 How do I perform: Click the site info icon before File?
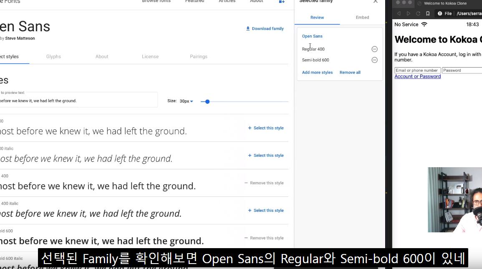(x=440, y=13)
